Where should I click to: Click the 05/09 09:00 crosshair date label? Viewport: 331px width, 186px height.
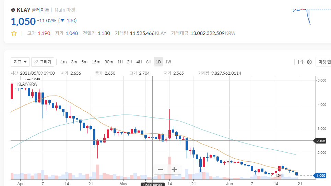pos(153,185)
